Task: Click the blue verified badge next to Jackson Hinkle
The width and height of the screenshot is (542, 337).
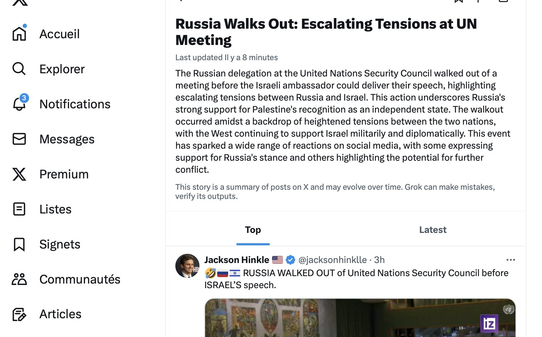Action: click(290, 260)
